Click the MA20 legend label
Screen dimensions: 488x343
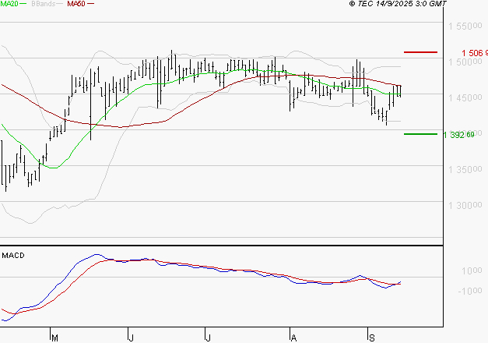[x=9, y=4]
